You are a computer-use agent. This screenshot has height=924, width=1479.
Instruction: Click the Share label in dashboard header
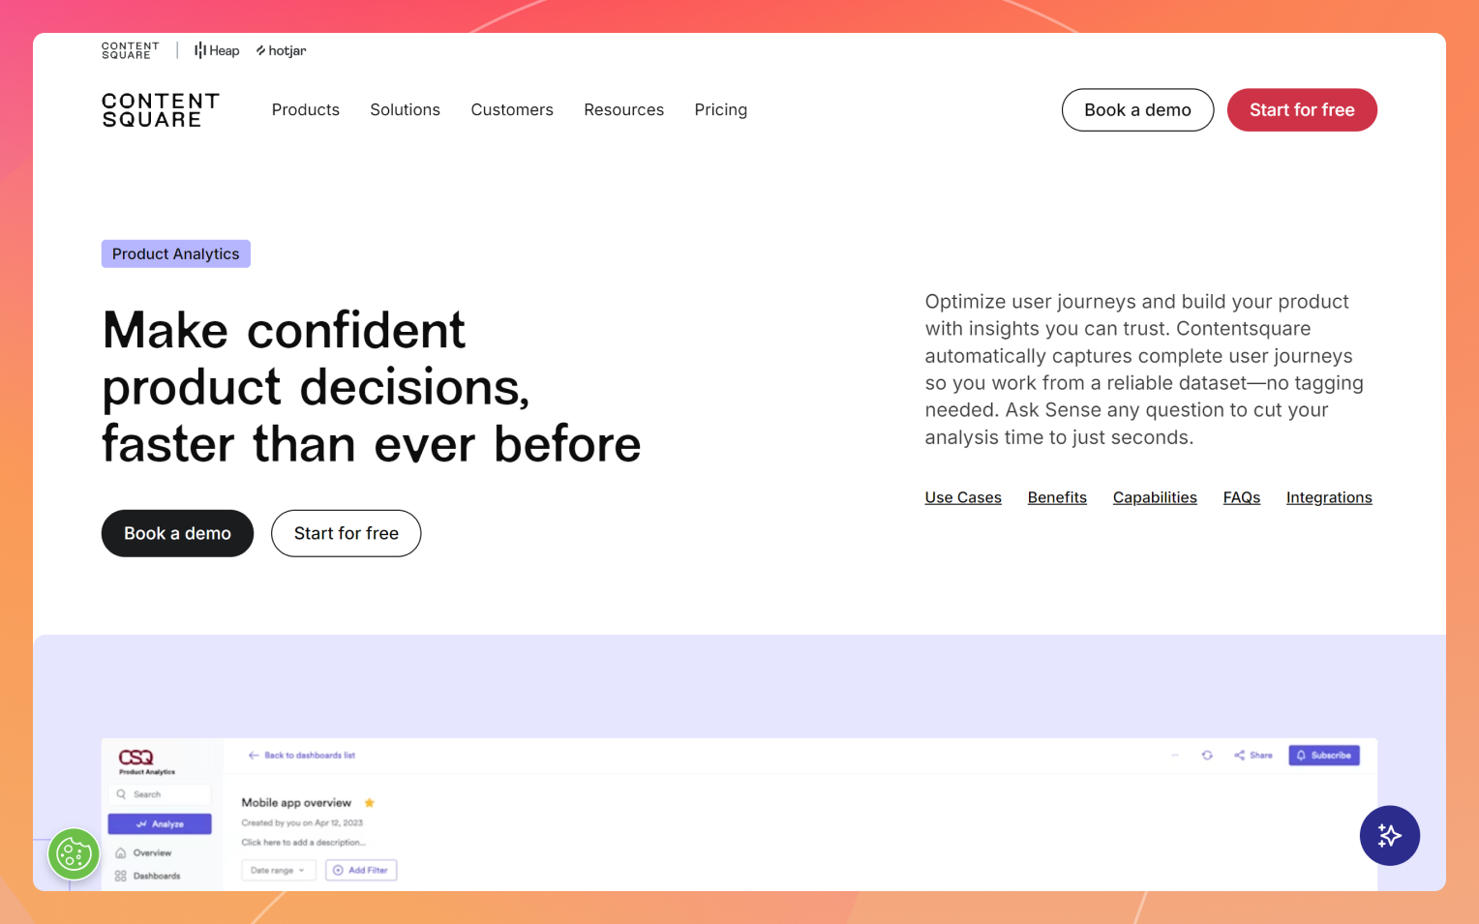pos(1261,755)
